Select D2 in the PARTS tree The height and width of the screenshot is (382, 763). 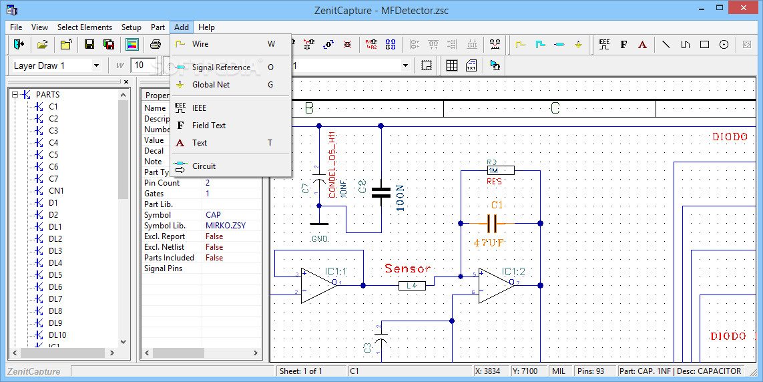(x=53, y=214)
